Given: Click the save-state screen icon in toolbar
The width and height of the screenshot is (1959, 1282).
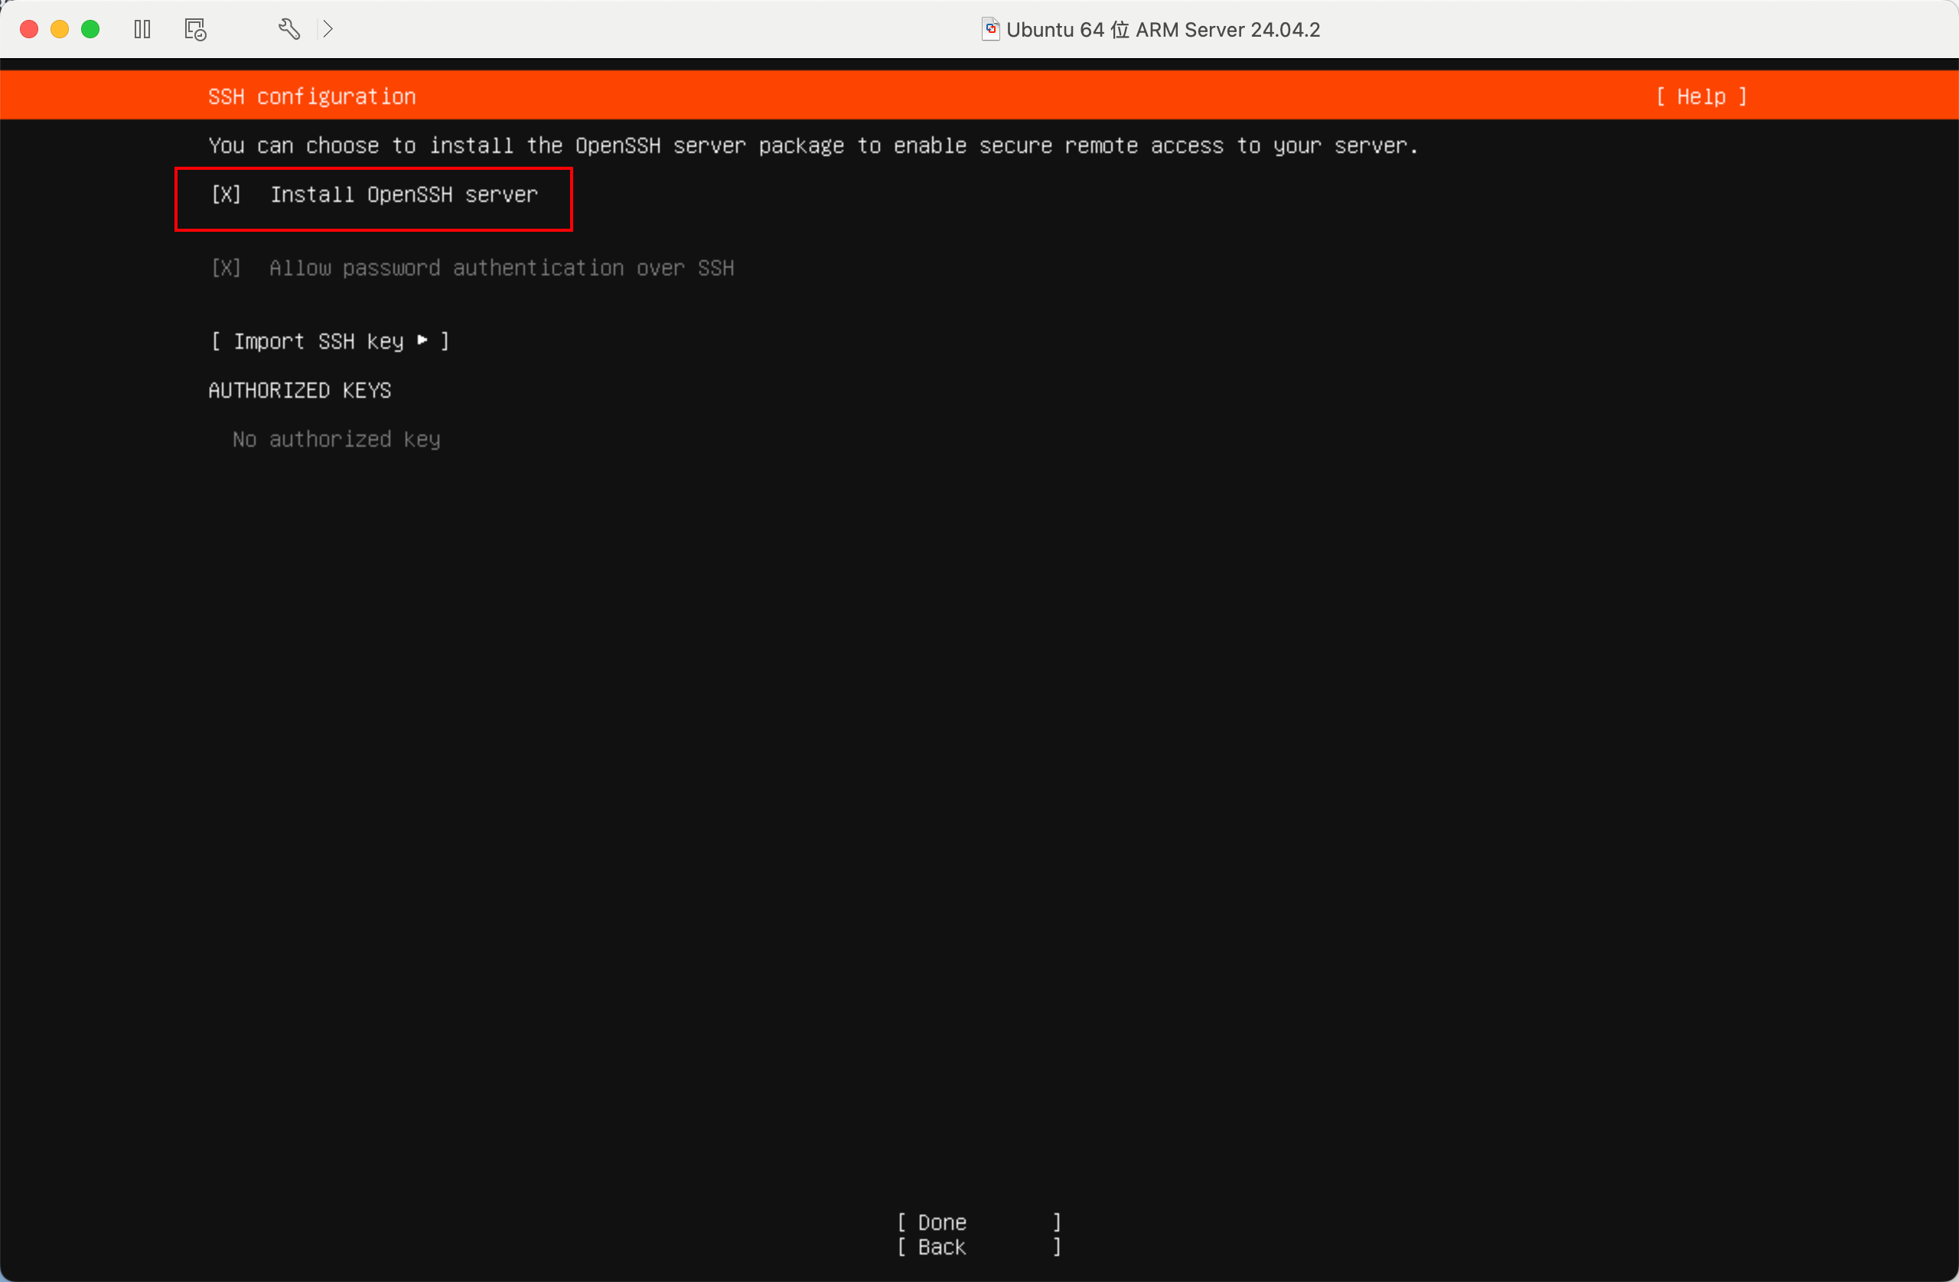Looking at the screenshot, I should point(194,29).
